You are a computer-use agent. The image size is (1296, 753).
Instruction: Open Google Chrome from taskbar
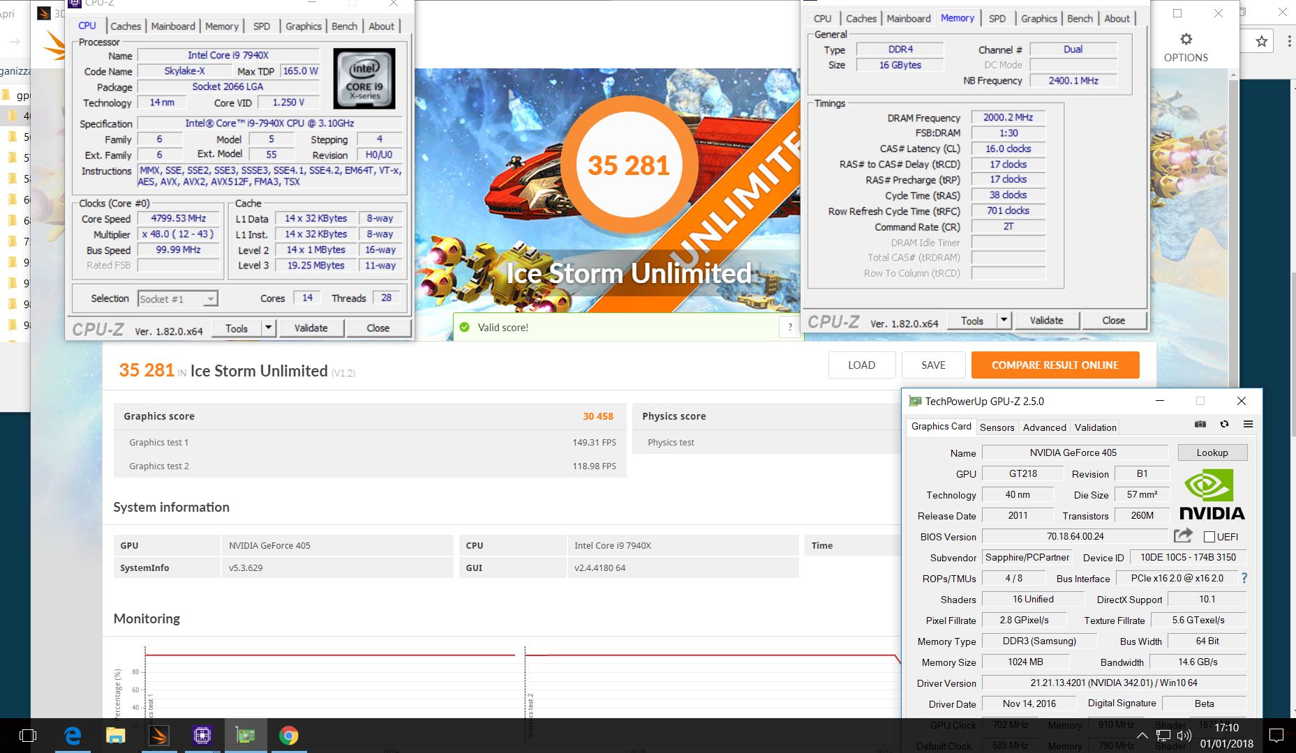288,736
